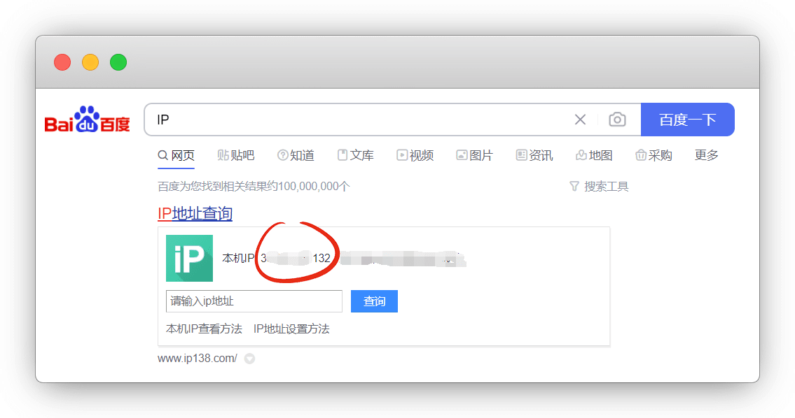The width and height of the screenshot is (795, 418).
Task: Open camera image search
Action: [617, 120]
